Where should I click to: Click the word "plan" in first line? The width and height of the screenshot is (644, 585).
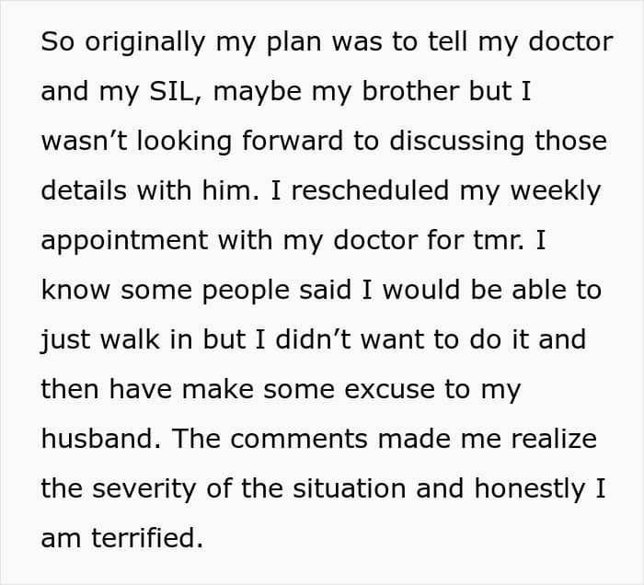[x=294, y=42]
